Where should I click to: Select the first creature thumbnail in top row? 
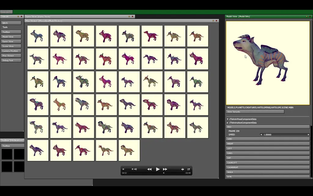click(38, 36)
